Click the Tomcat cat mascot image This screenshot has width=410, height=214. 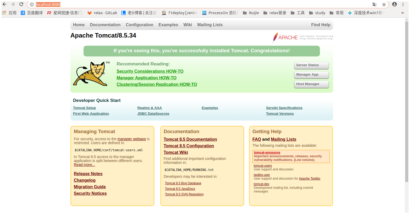coord(91,74)
